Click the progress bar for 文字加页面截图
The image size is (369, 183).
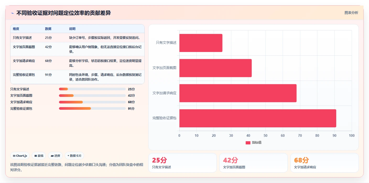point(92,96)
